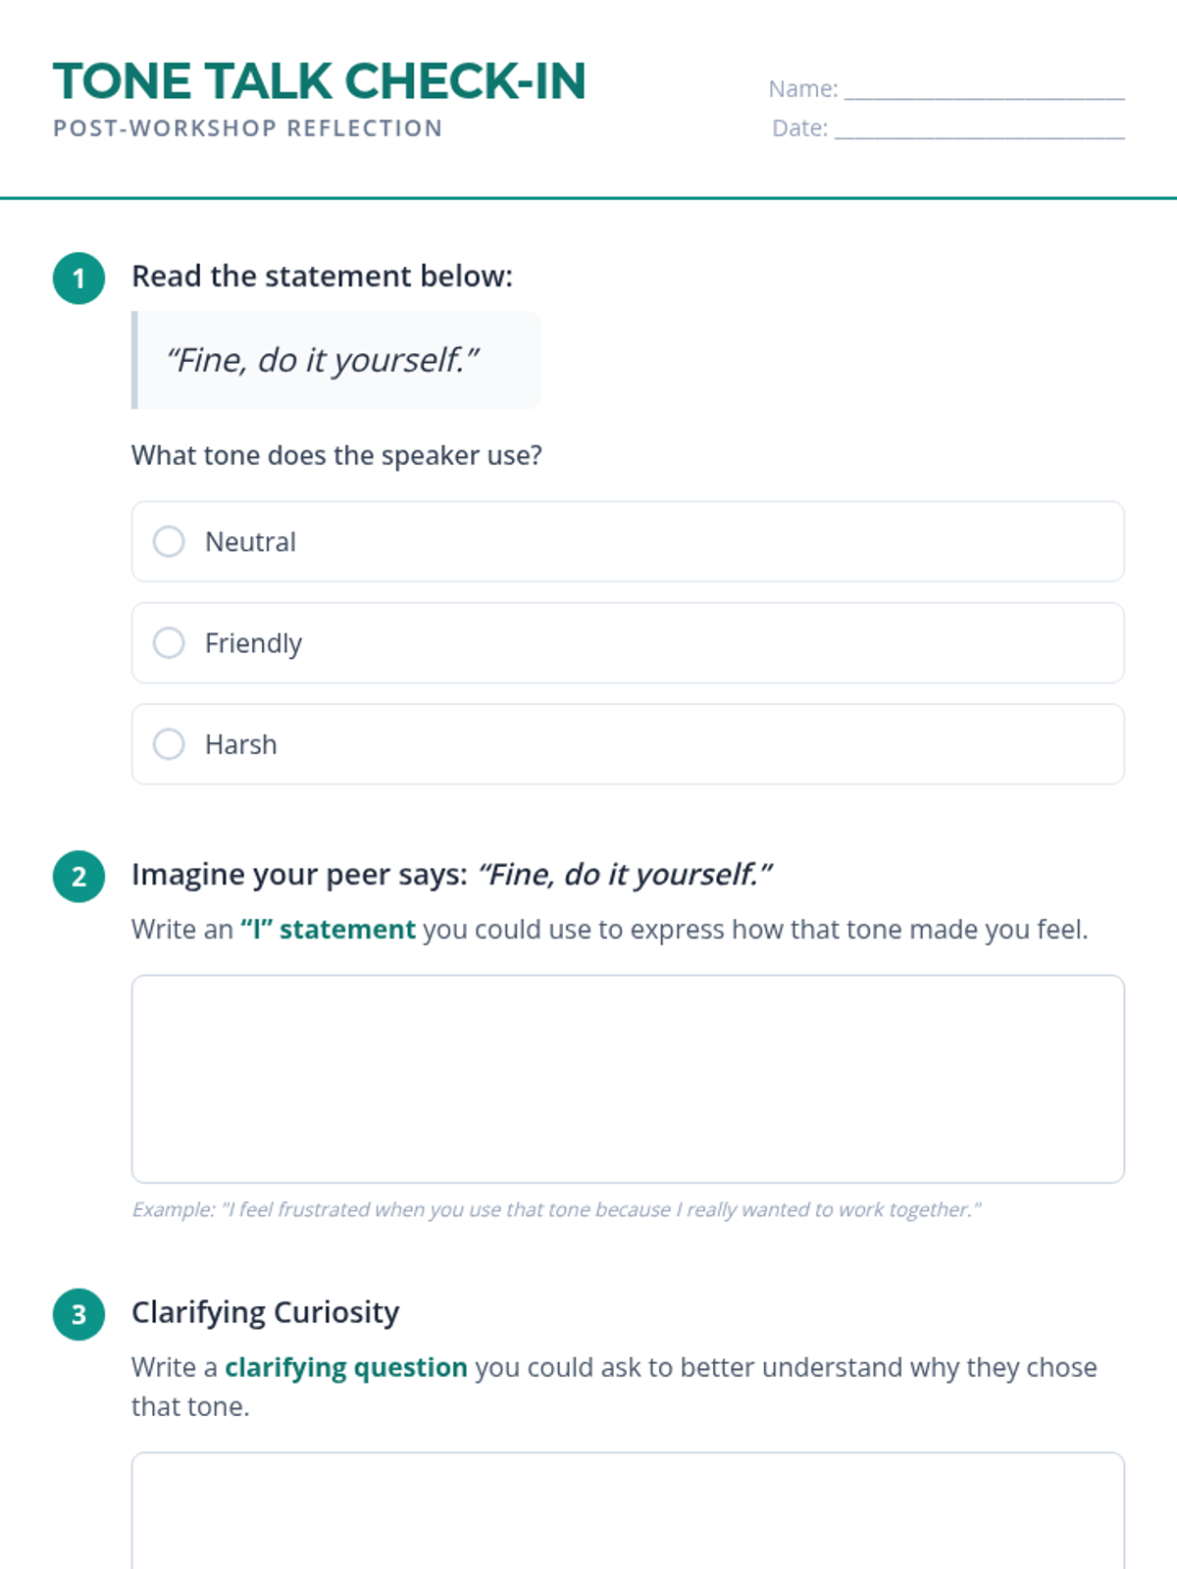Click the Clarifying Curiosity heading
The height and width of the screenshot is (1569, 1177).
(266, 1312)
